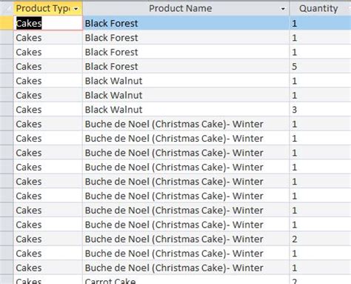Click the quantity cell showing 5
Viewport: 351px width, 284px height.
(321, 66)
